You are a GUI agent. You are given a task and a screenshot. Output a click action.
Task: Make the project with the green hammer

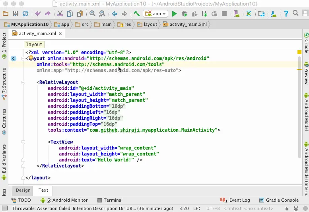point(136,14)
